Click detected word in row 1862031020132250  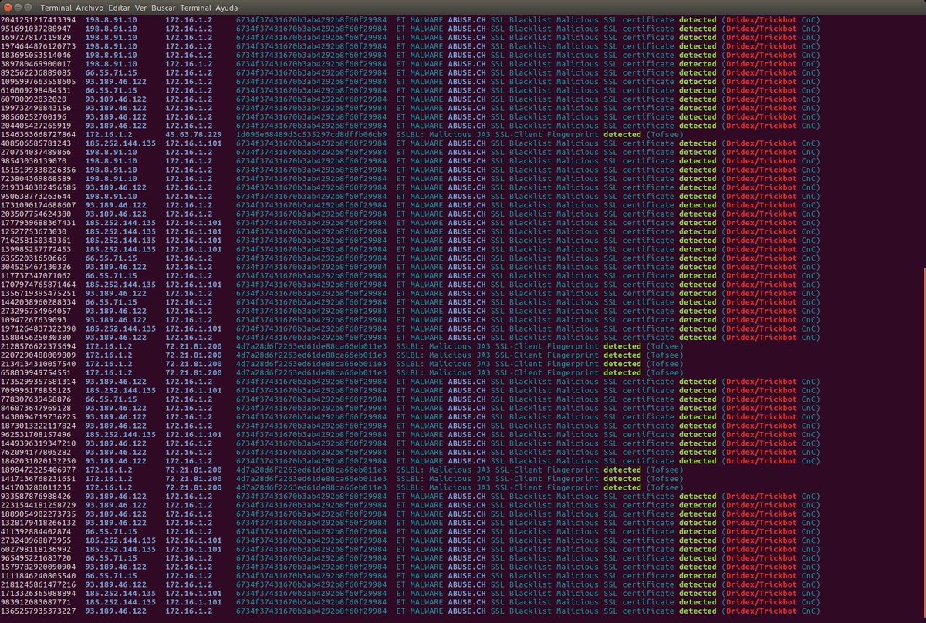click(x=698, y=461)
